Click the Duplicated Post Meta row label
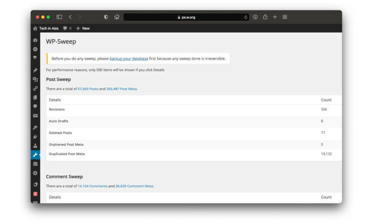The image size is (373, 223). point(67,154)
